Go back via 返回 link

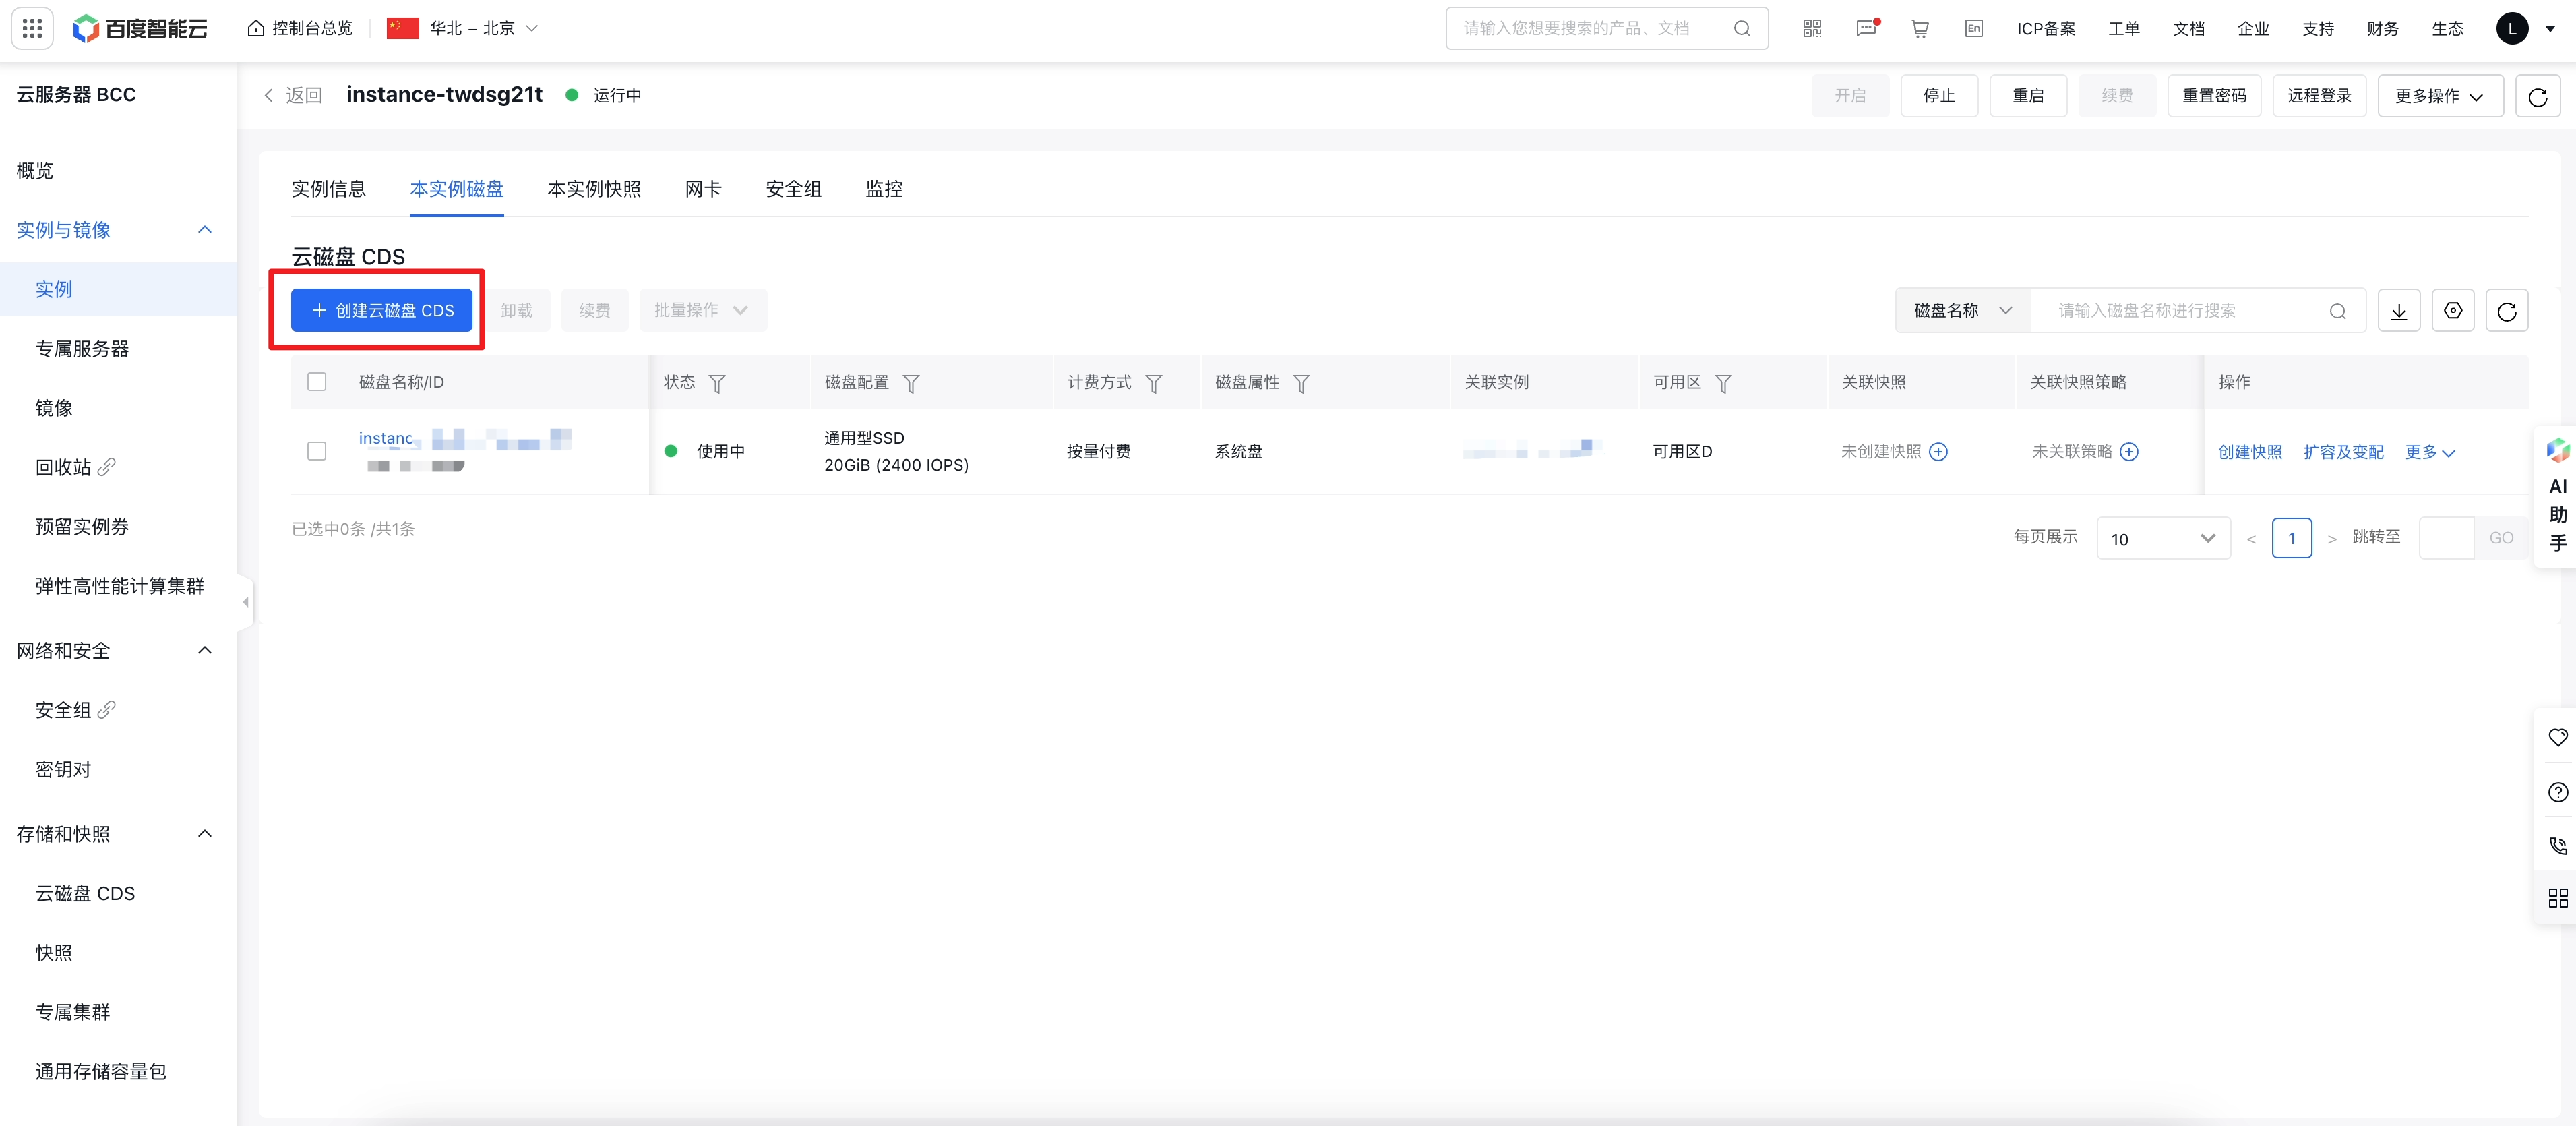(x=292, y=95)
